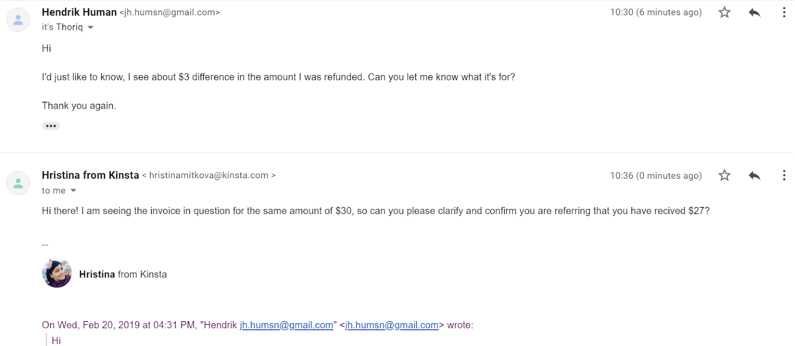Open more options for Hendrik's email
The width and height of the screenshot is (795, 346).
tap(784, 12)
